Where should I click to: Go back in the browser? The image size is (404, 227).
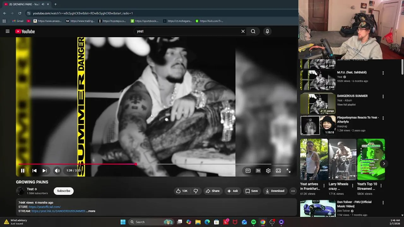[x=4, y=13]
